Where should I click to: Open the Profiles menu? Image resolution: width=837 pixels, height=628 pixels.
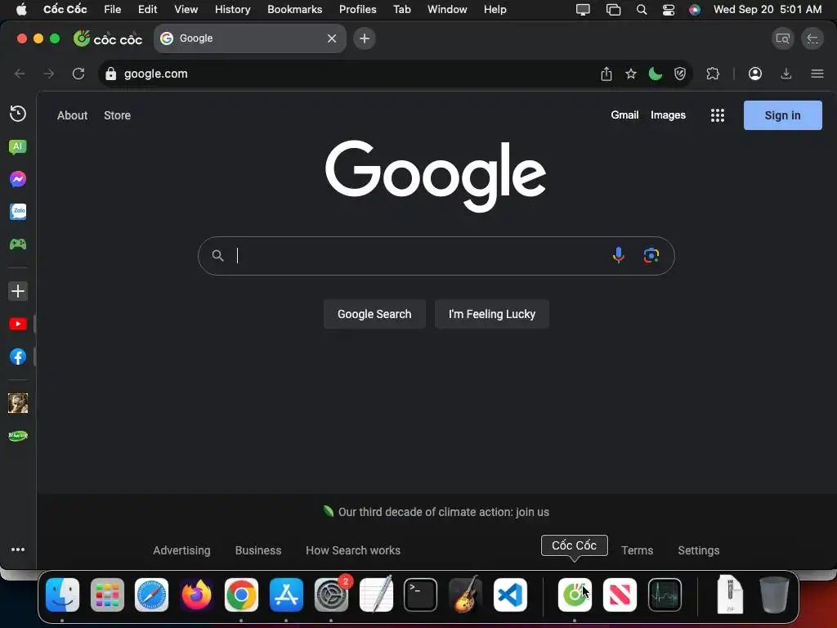(x=358, y=9)
